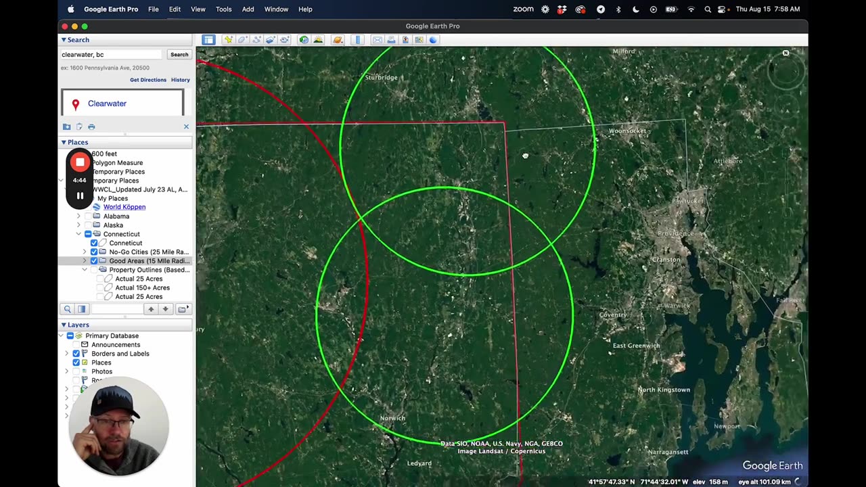Collapse the Search panel header
This screenshot has width=866, height=487.
126,40
